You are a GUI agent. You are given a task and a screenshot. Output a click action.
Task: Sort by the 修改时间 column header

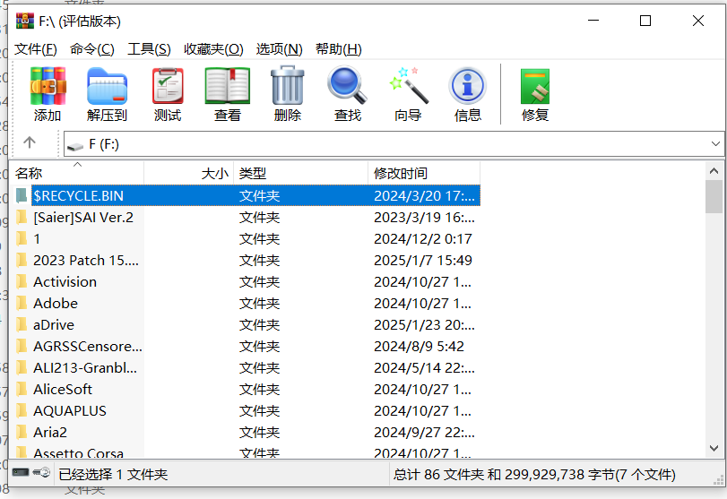(424, 173)
